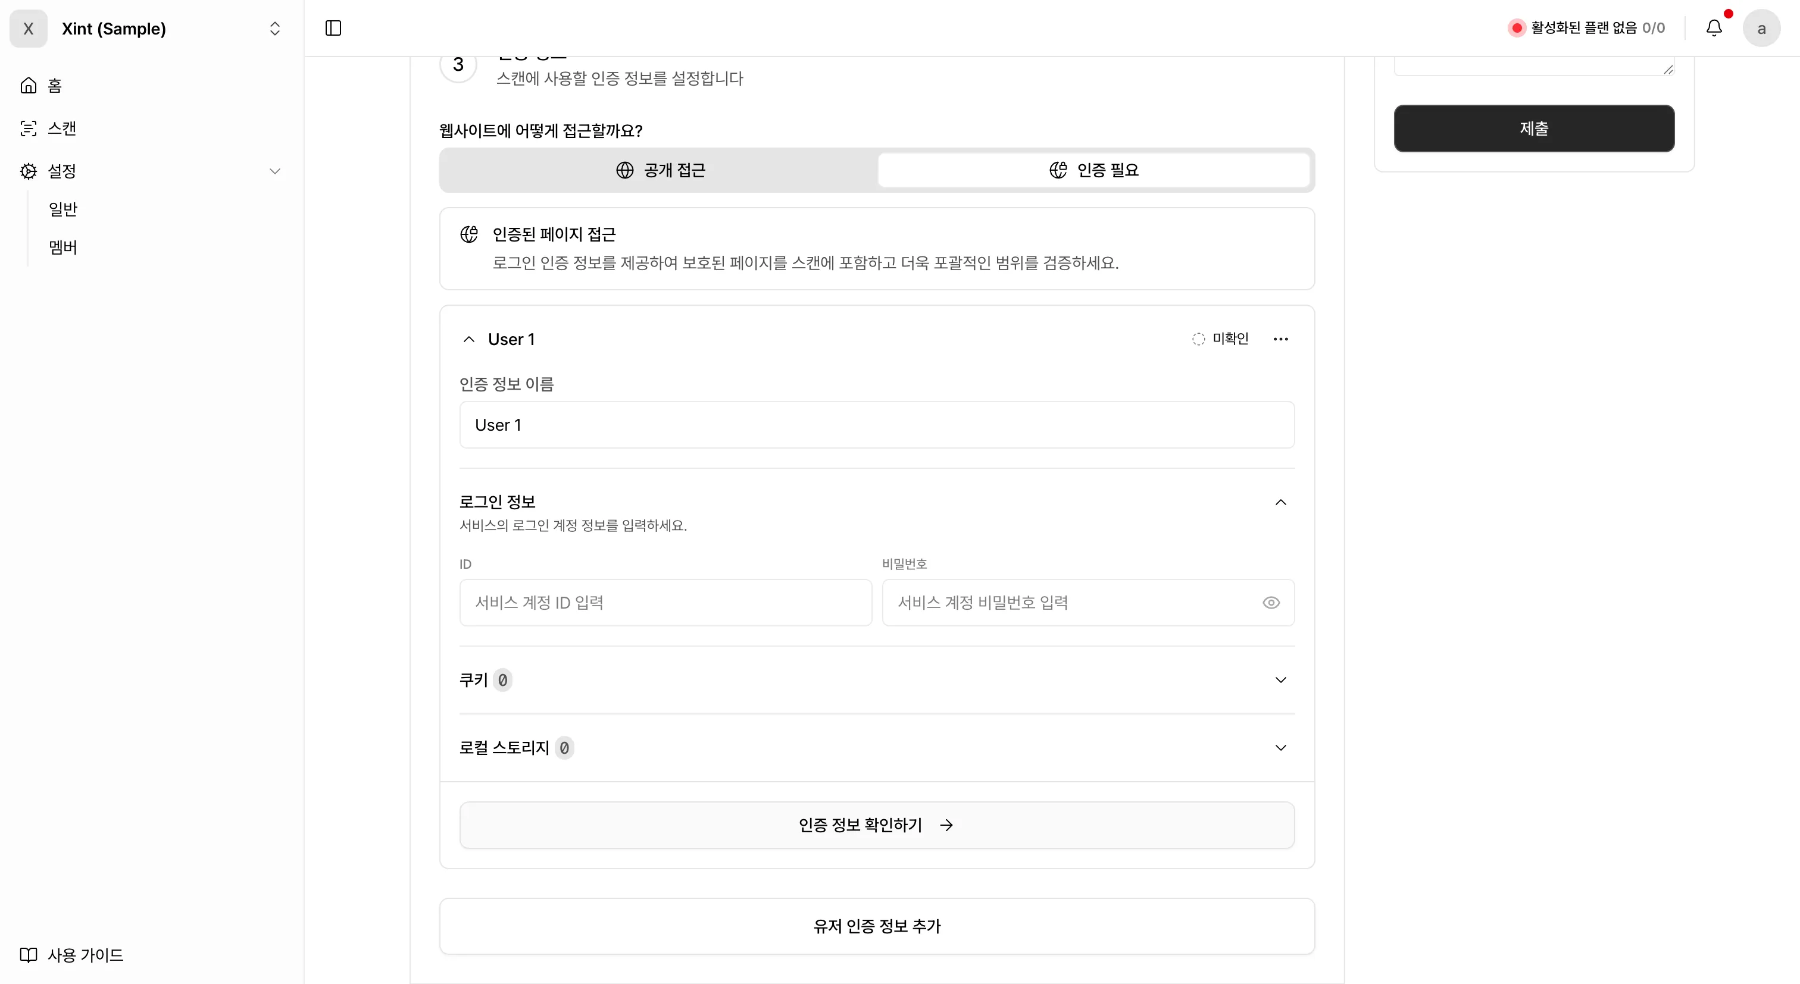Collapse the 로그인 정보 section
Viewport: 1800px width, 984px height.
coord(1280,502)
